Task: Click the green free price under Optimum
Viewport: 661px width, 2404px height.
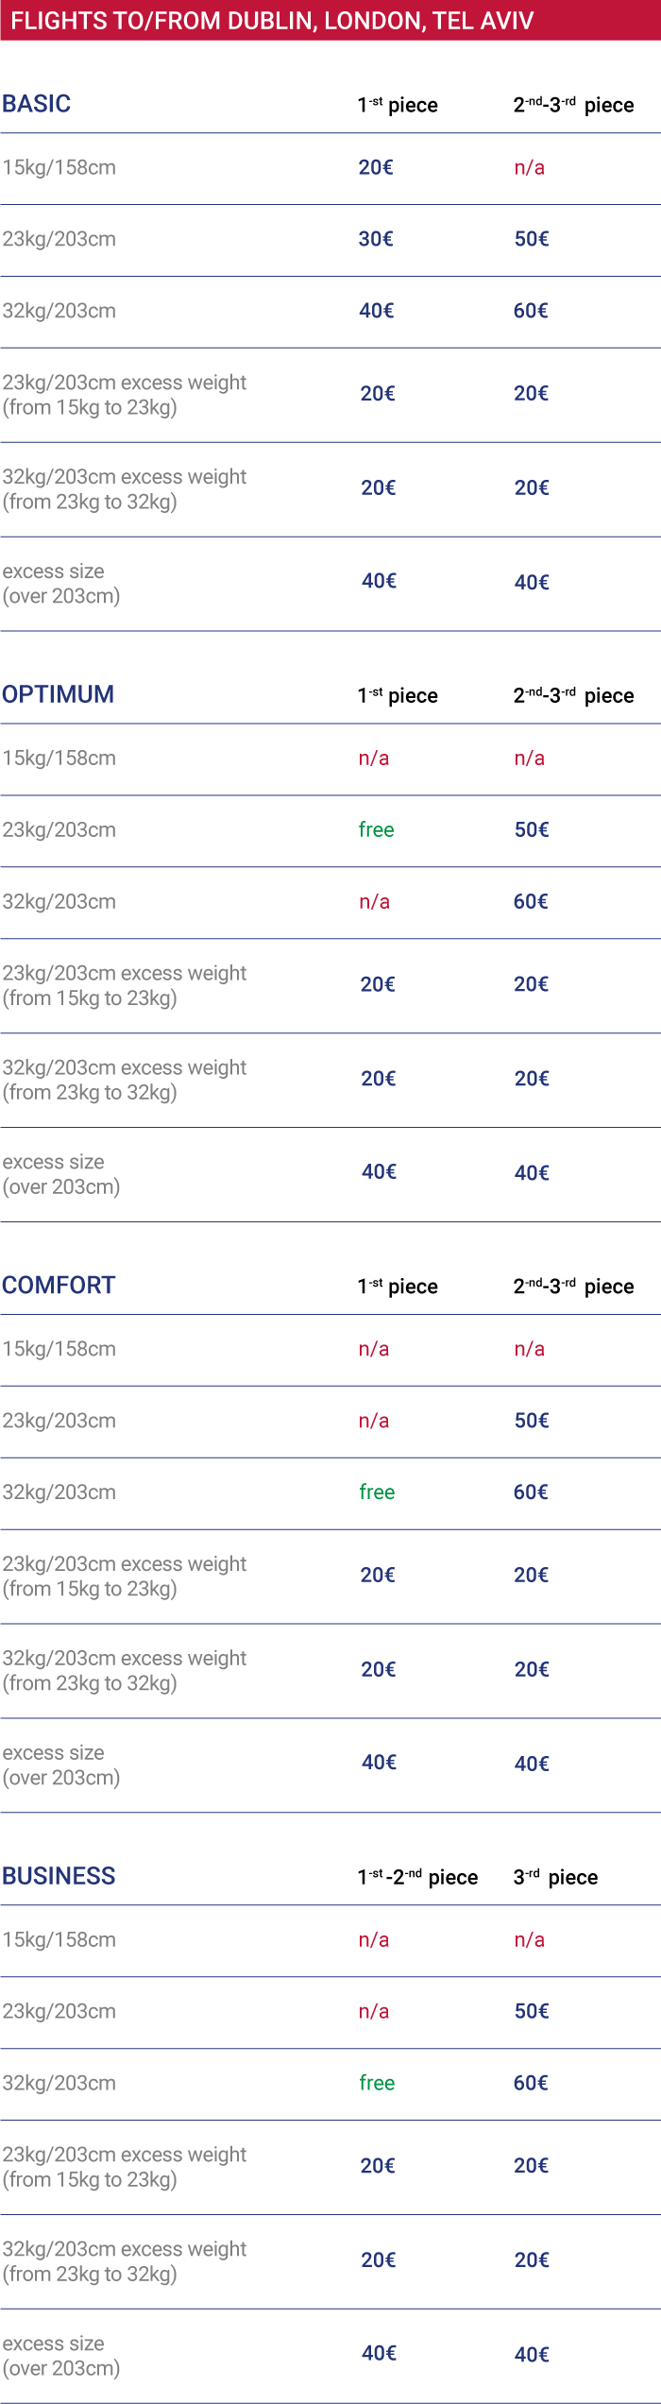Action: 376,829
